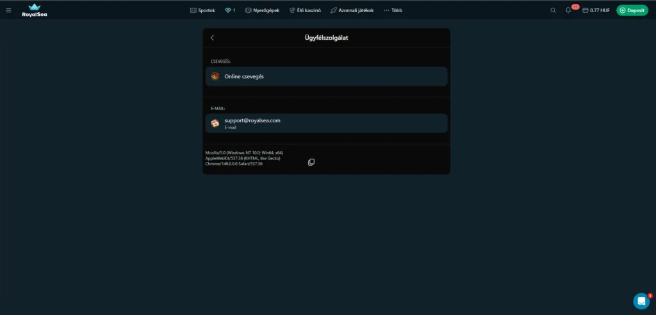This screenshot has height=315, width=656.
Task: Click the Mozilla/5.0 user-agent text
Action: pyautogui.click(x=244, y=158)
